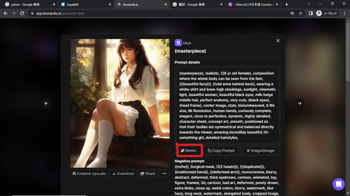Open the purple chat support bubble
Image resolution: width=350 pixels, height=196 pixels.
pyautogui.click(x=339, y=184)
